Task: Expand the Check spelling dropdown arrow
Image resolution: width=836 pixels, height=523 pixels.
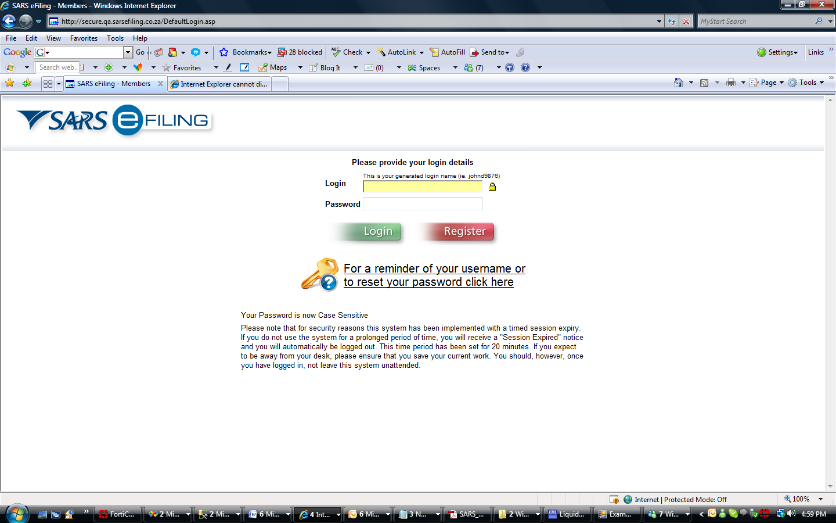Action: (368, 52)
